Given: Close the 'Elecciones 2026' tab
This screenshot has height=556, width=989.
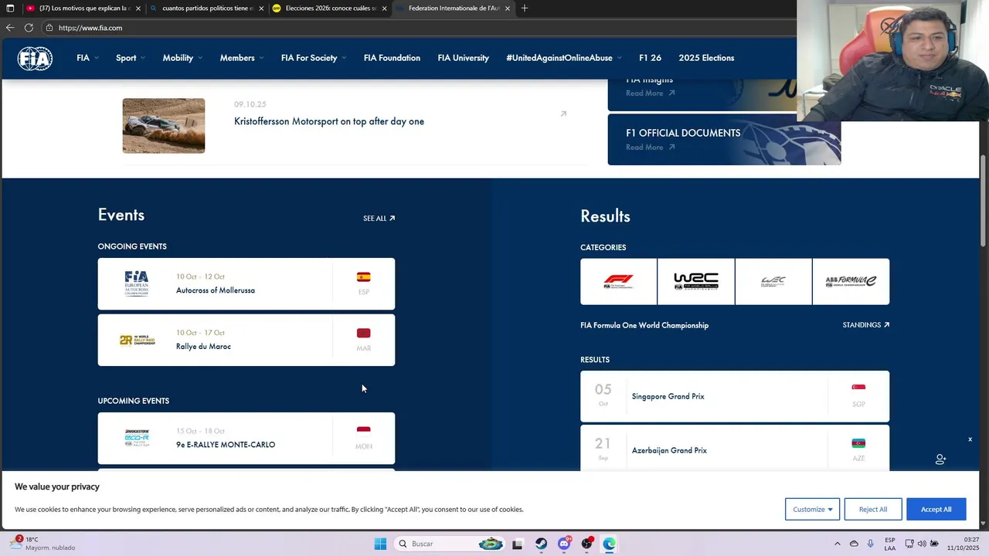Looking at the screenshot, I should point(384,8).
